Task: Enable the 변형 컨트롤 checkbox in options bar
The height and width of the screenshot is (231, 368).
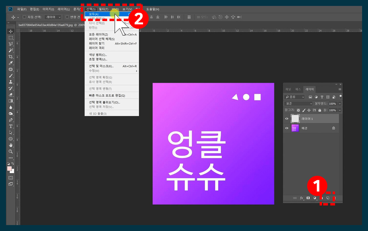Action: coord(67,17)
